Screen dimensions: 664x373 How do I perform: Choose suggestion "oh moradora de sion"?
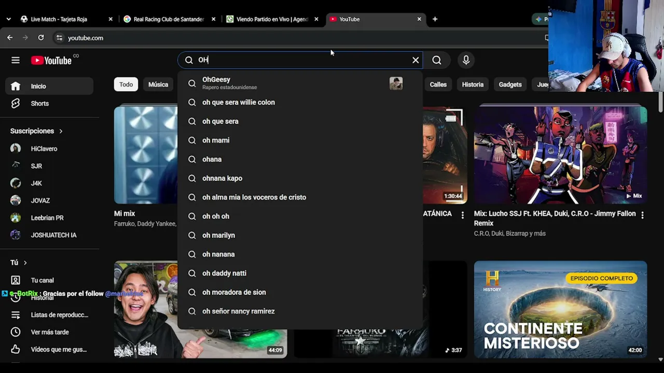tap(300, 292)
